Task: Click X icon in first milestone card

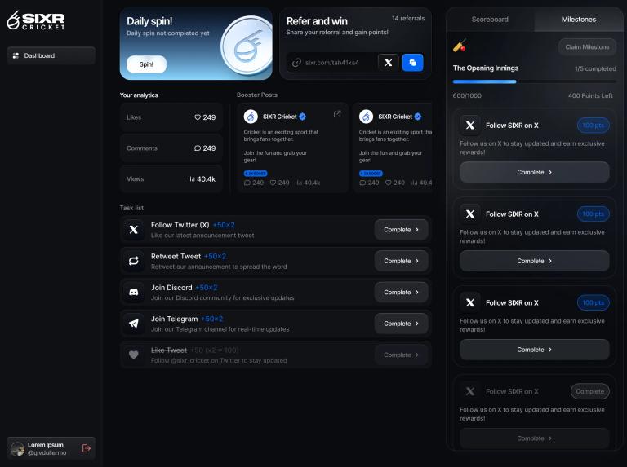Action: (x=470, y=126)
